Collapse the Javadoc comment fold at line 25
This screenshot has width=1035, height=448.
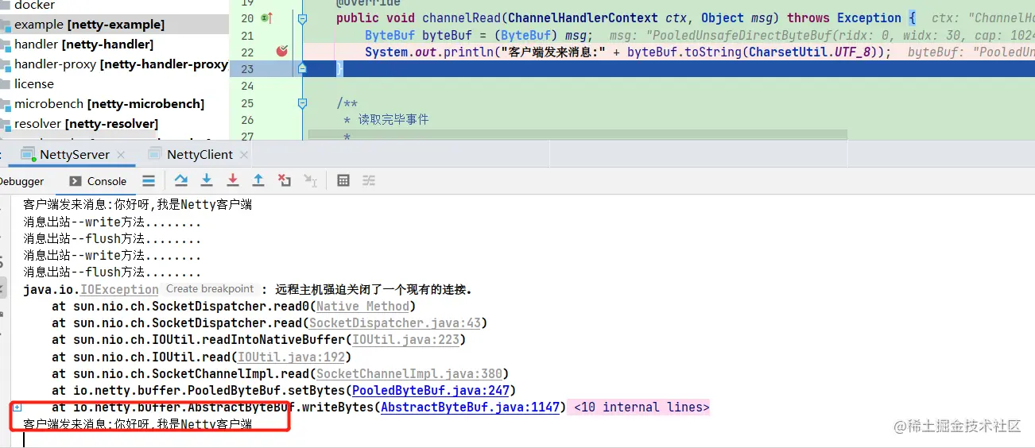(x=302, y=103)
